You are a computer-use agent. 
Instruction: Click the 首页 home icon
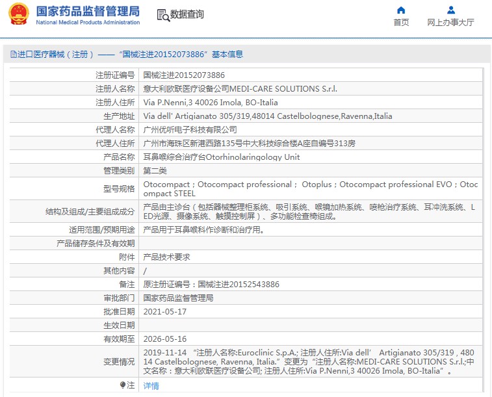[x=401, y=10]
